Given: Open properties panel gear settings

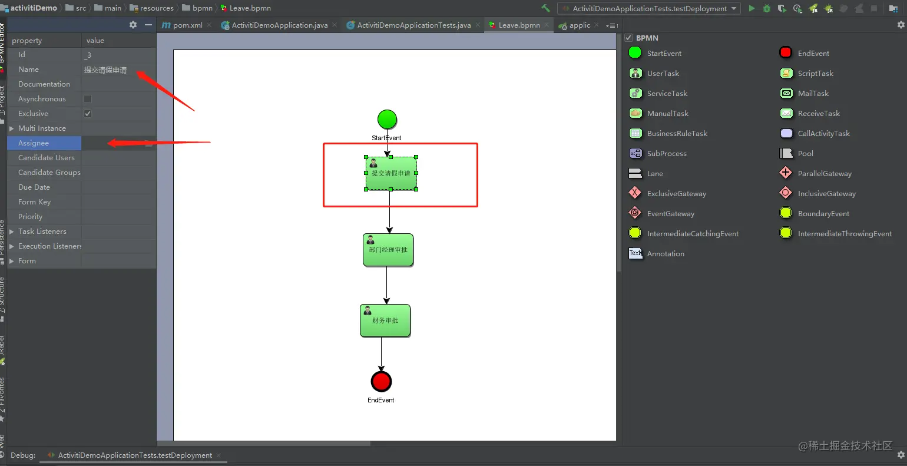Looking at the screenshot, I should coord(133,25).
